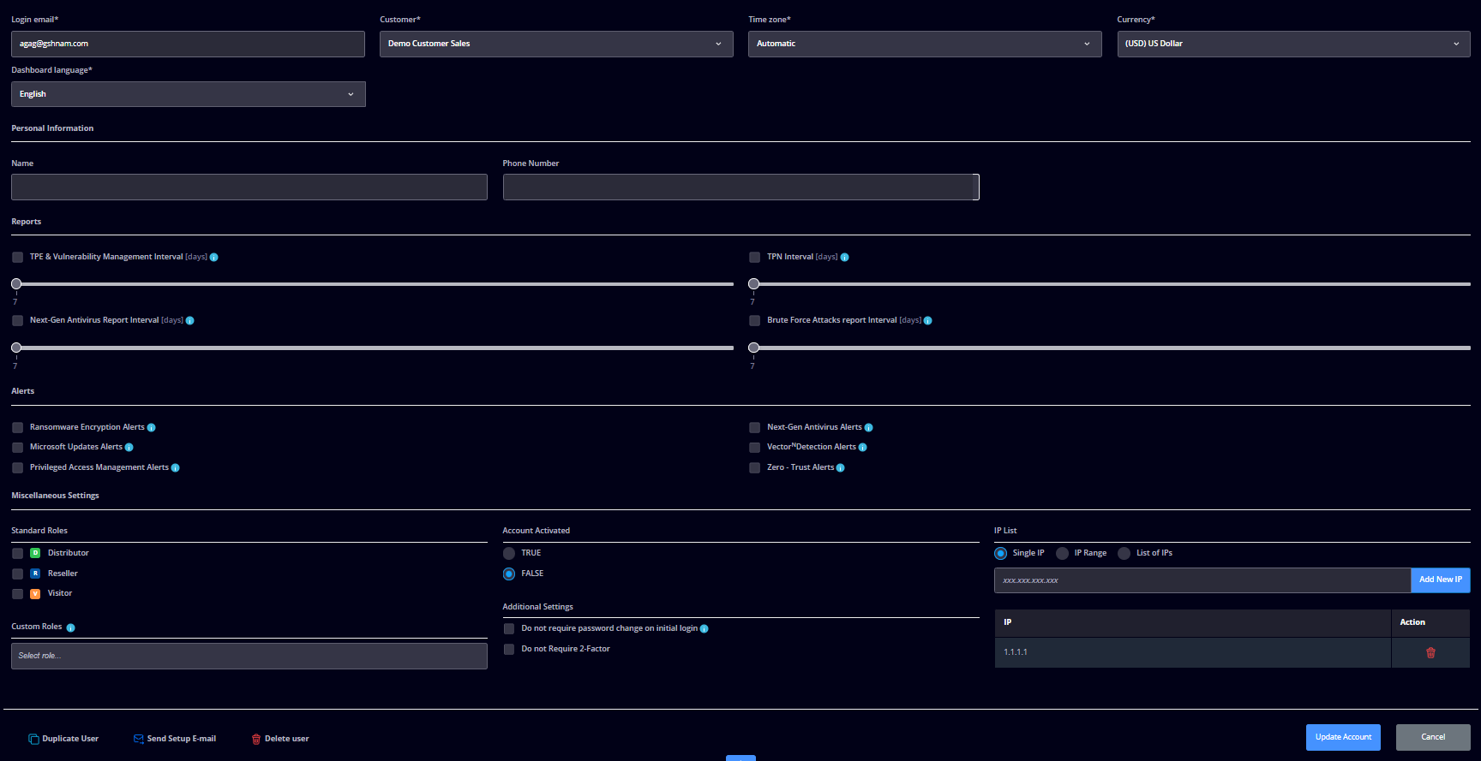
Task: Click info icon beside Brute Force Attacks report Interval
Action: click(x=928, y=321)
